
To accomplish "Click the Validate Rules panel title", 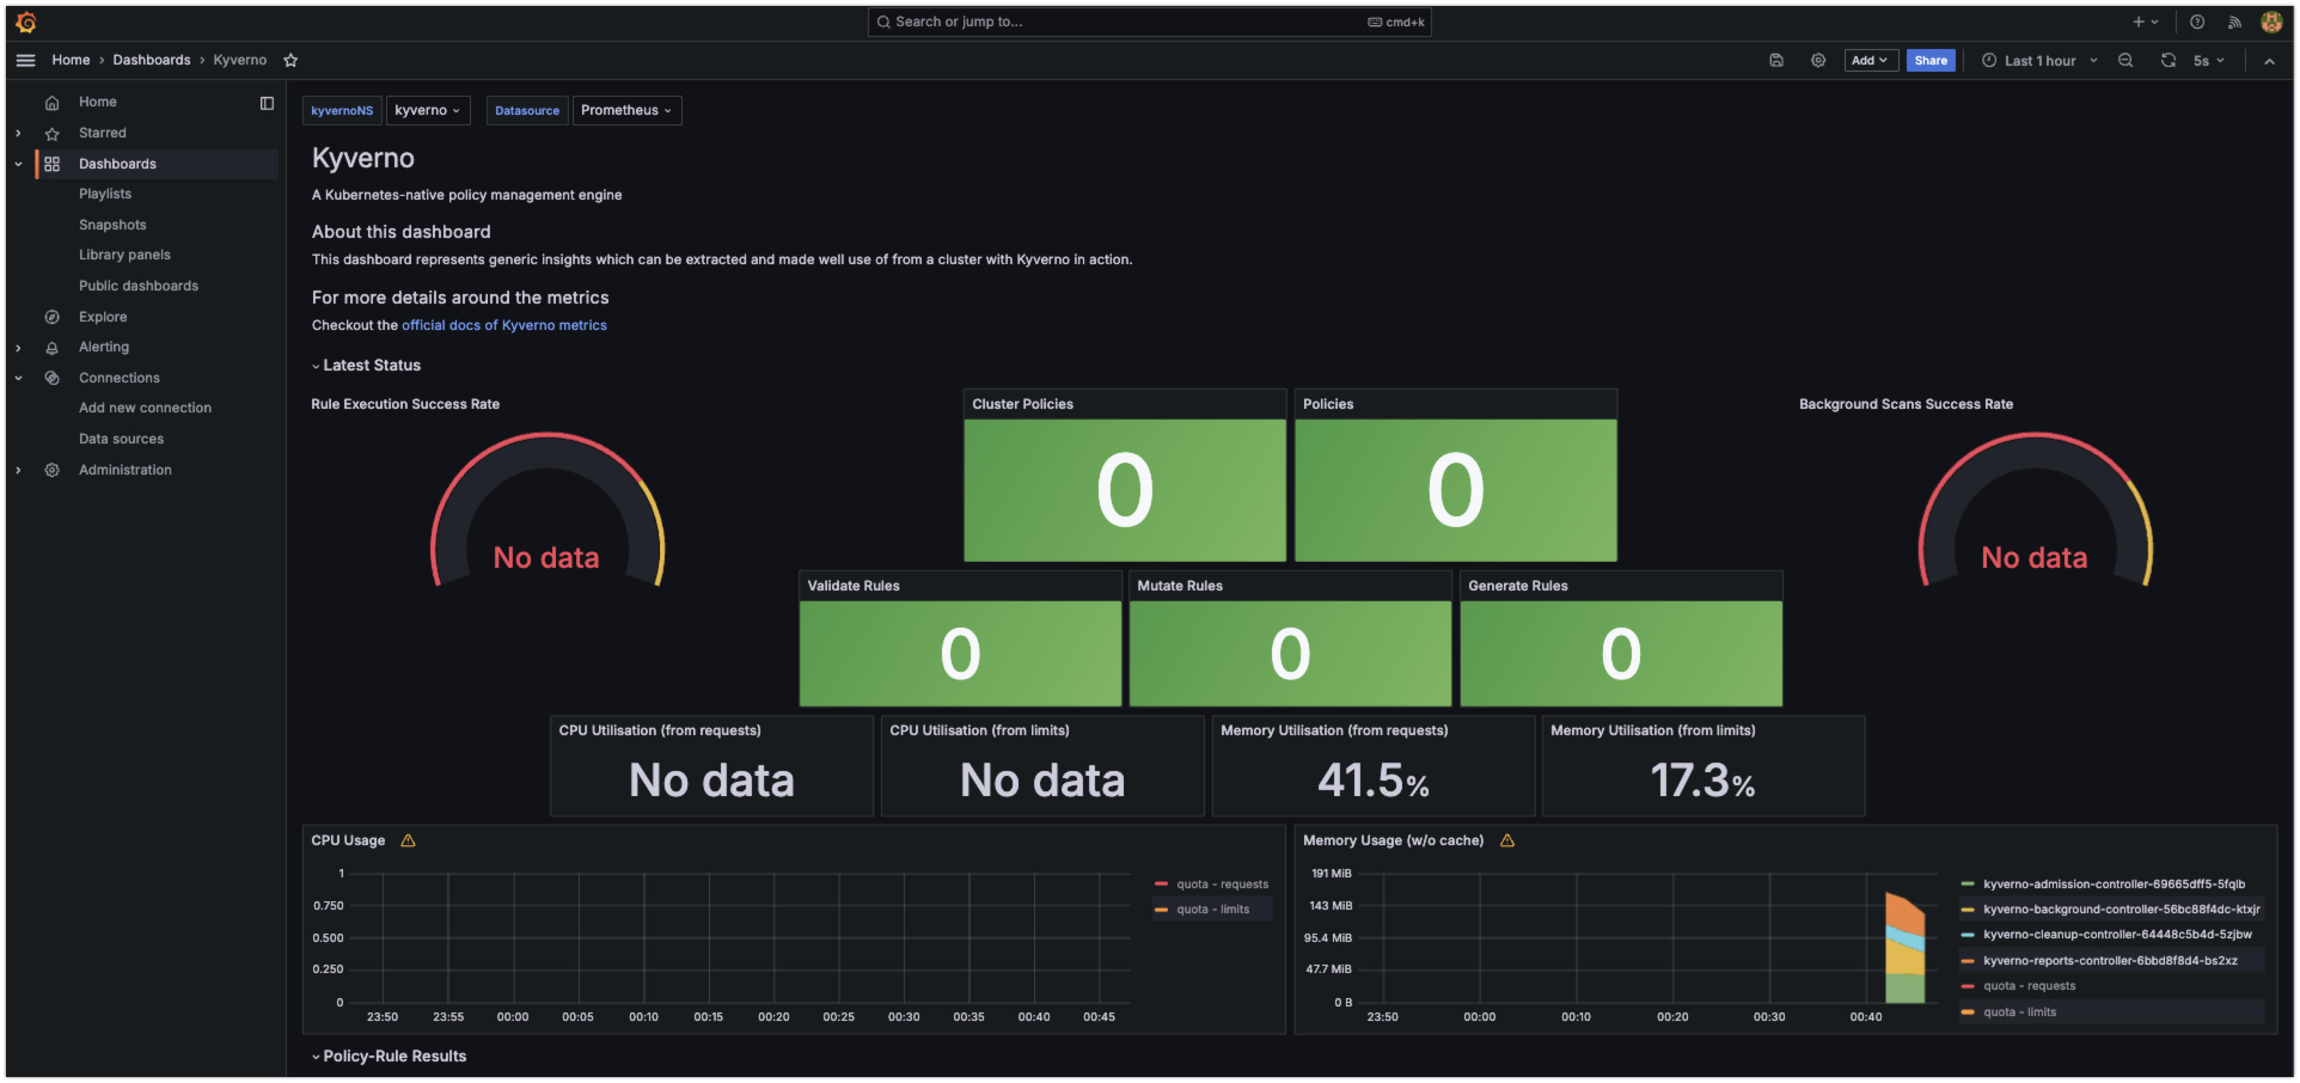I will (x=853, y=586).
